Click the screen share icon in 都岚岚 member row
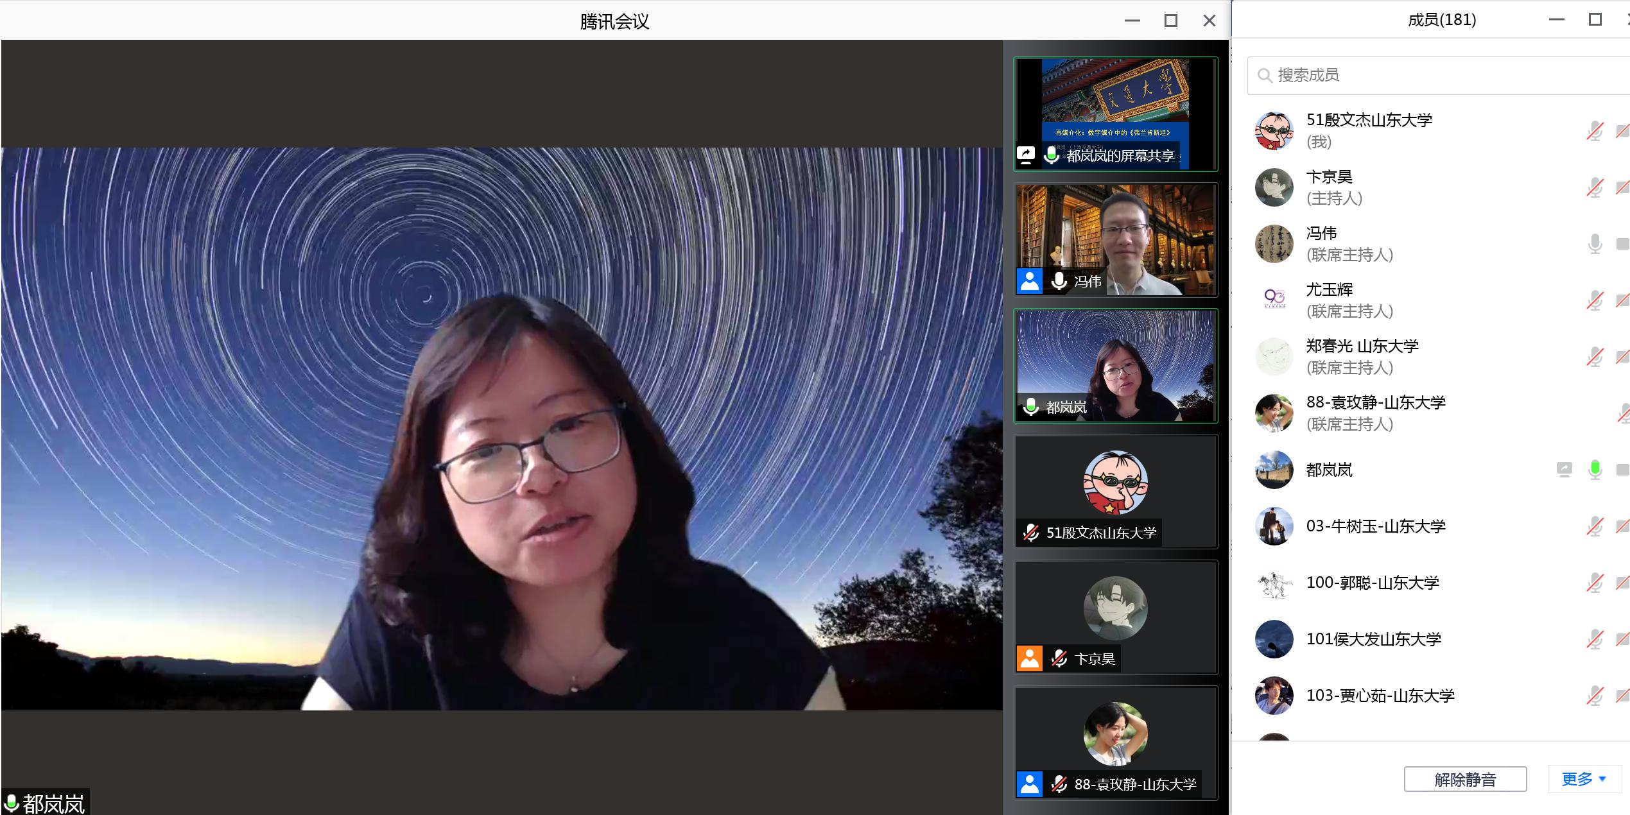This screenshot has height=815, width=1630. tap(1565, 470)
